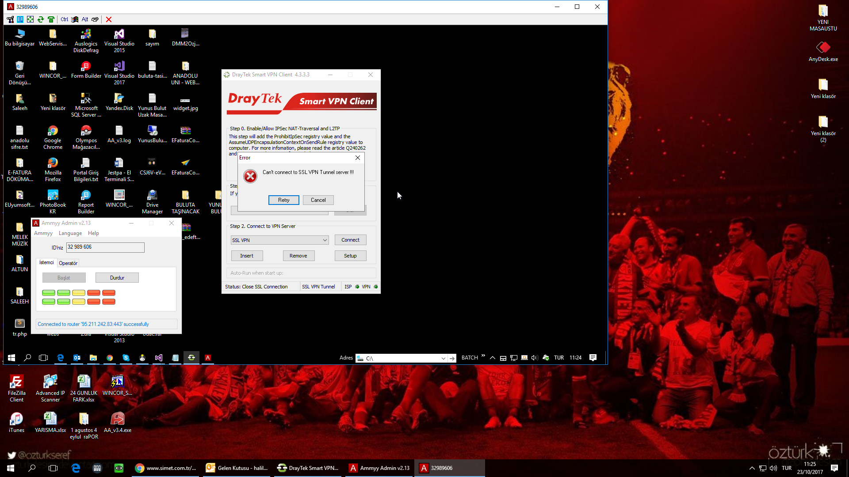Screen dimensions: 849x477
Task: Click the red X disconnect icon
Action: [x=109, y=19]
